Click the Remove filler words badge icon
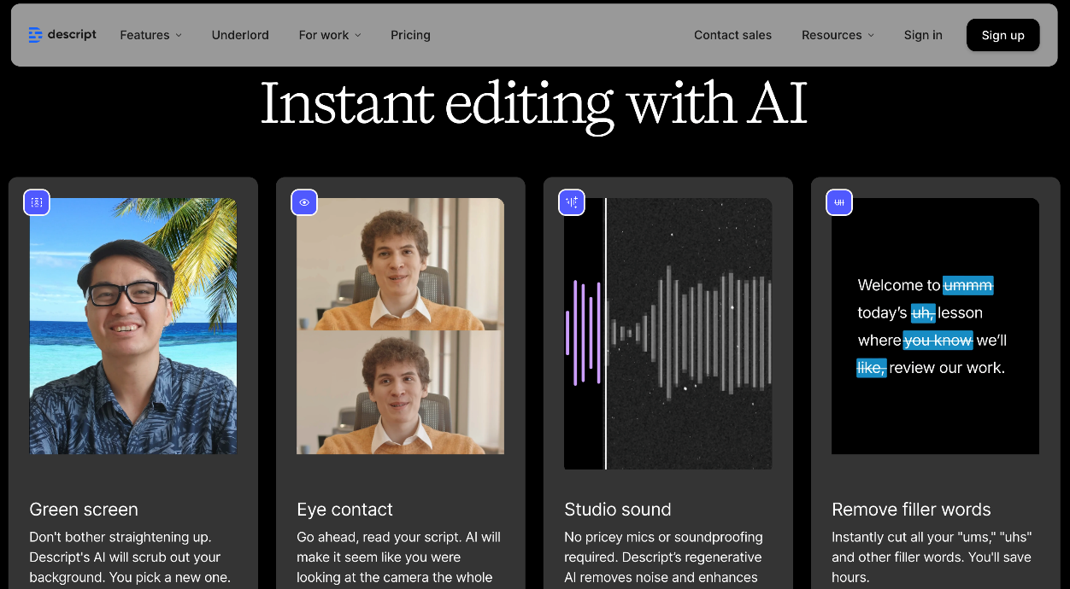Screen dimensions: 1070x589 839,202
